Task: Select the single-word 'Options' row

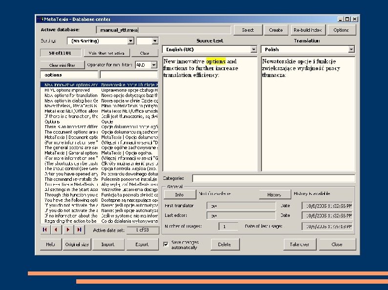Action: coord(99,121)
